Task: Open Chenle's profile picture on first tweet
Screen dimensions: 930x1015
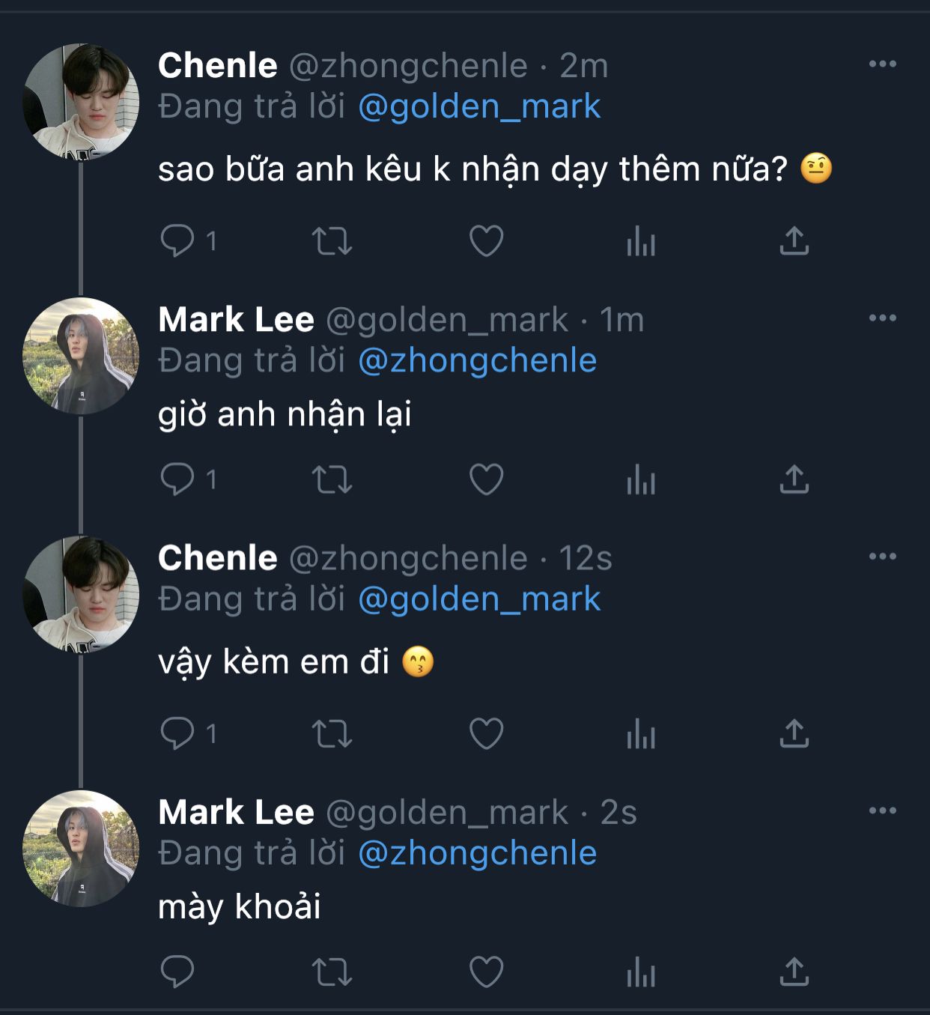Action: 81,101
